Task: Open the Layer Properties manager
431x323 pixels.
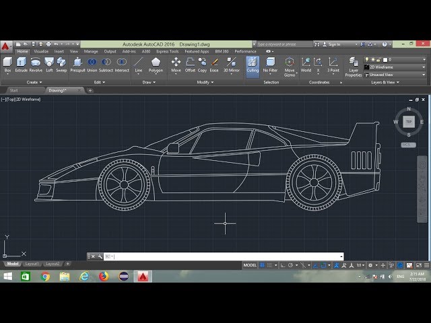Action: tap(354, 67)
